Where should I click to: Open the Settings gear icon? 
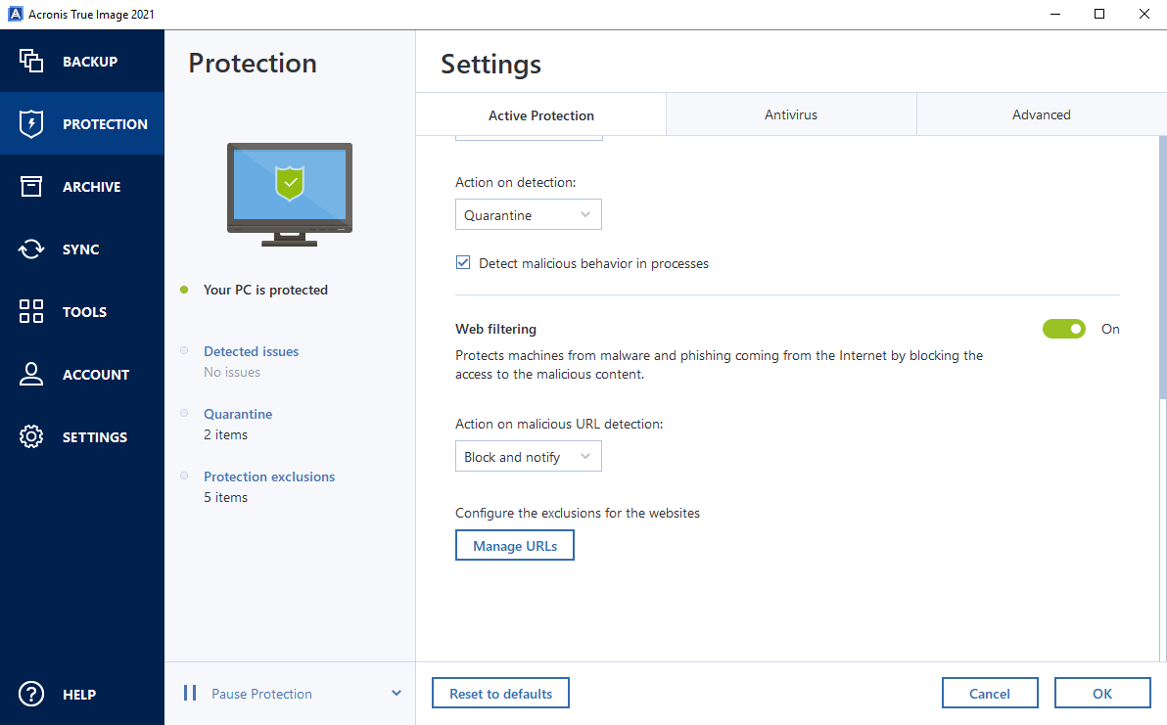tap(31, 437)
